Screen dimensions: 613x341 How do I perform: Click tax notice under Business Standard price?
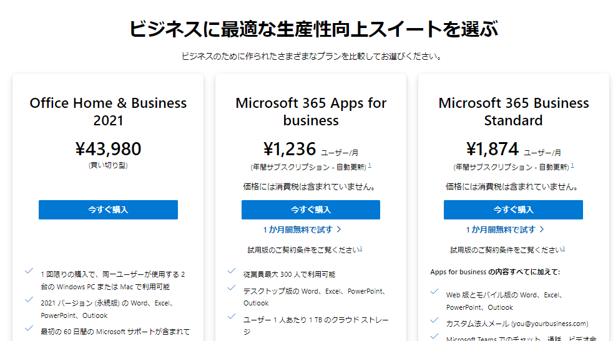tap(513, 187)
